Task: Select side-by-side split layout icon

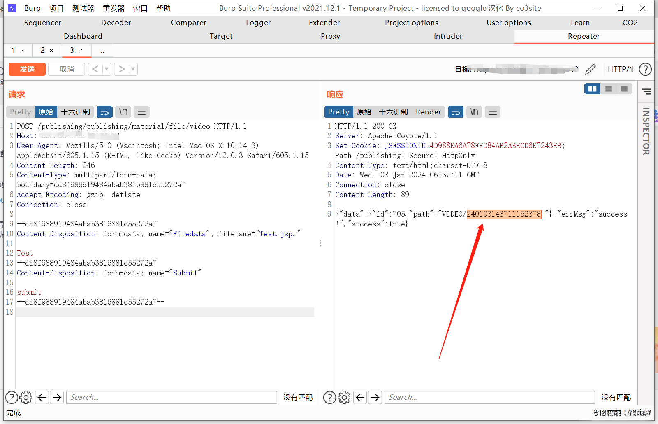Action: pos(592,89)
